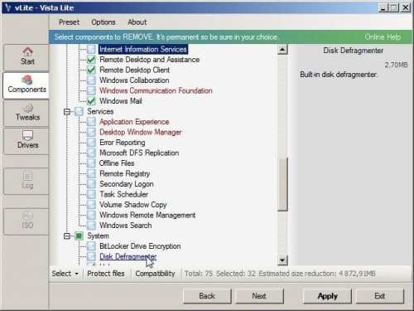Click the scrollbar down arrow
The width and height of the screenshot is (414, 311).
pyautogui.click(x=282, y=260)
